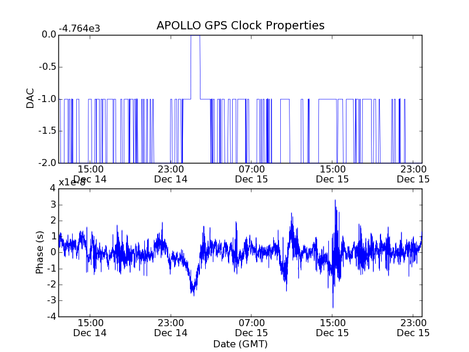The image size is (469, 352).
Task: Click the "x1e-8" scale label above Phase plot
Action: coord(72,182)
